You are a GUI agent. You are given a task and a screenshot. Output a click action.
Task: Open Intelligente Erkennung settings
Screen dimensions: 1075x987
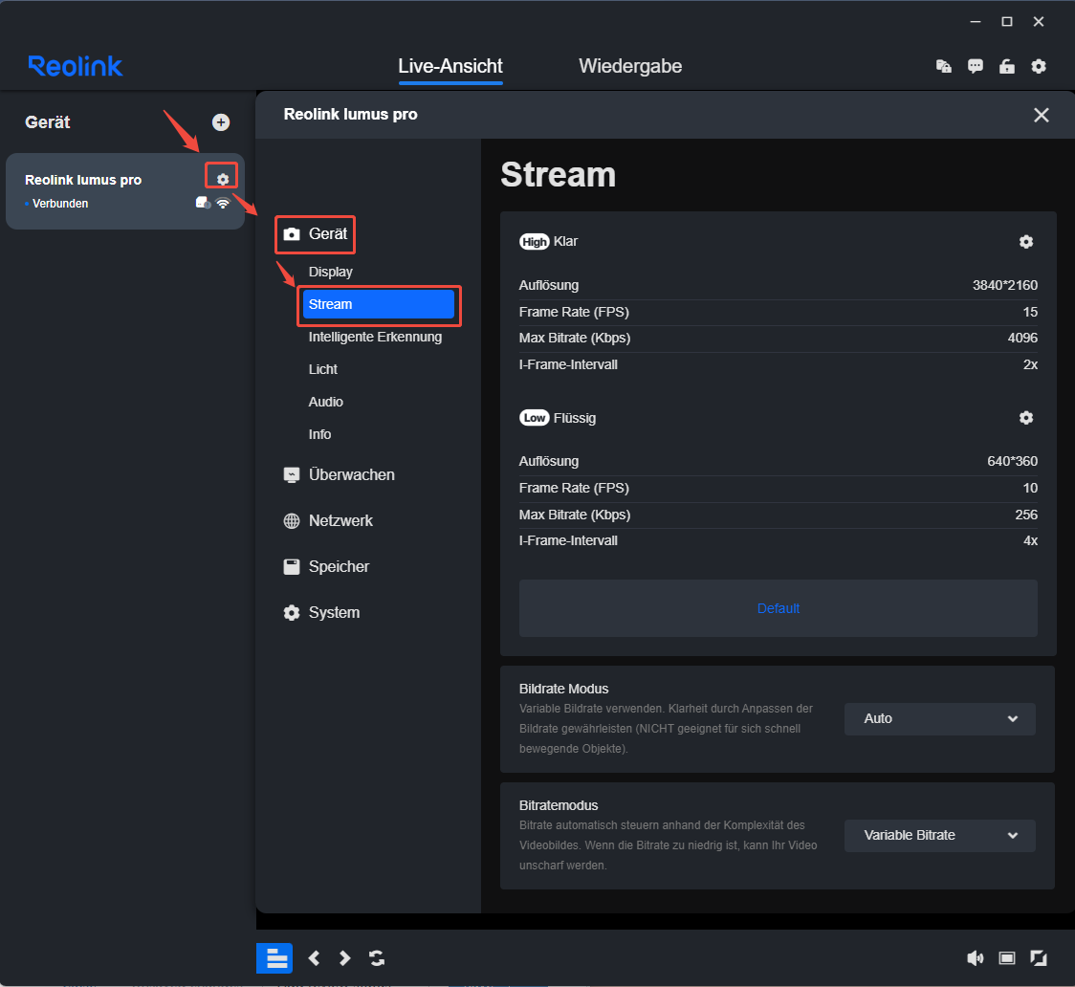[375, 338]
